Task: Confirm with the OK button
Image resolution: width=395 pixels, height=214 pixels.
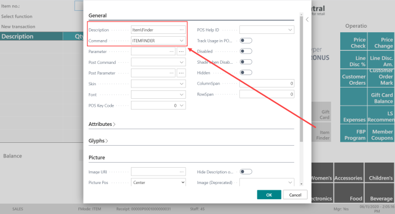Action: click(x=269, y=195)
